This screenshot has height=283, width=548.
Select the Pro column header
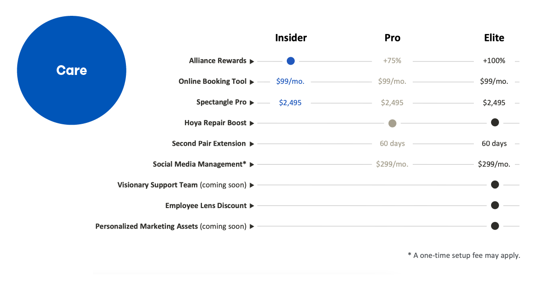pyautogui.click(x=393, y=38)
